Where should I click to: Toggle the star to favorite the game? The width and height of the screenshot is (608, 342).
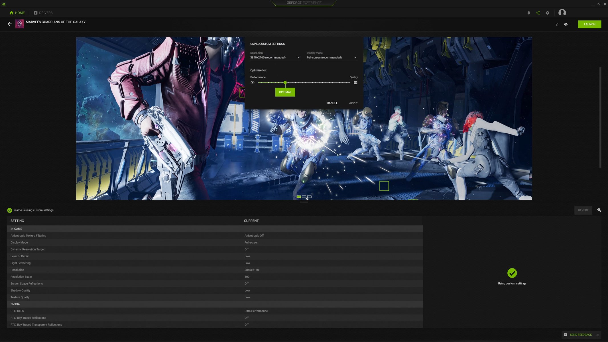click(x=557, y=24)
